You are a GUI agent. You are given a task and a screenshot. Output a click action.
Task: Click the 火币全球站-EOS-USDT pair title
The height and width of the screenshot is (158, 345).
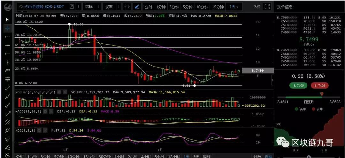point(44,7)
